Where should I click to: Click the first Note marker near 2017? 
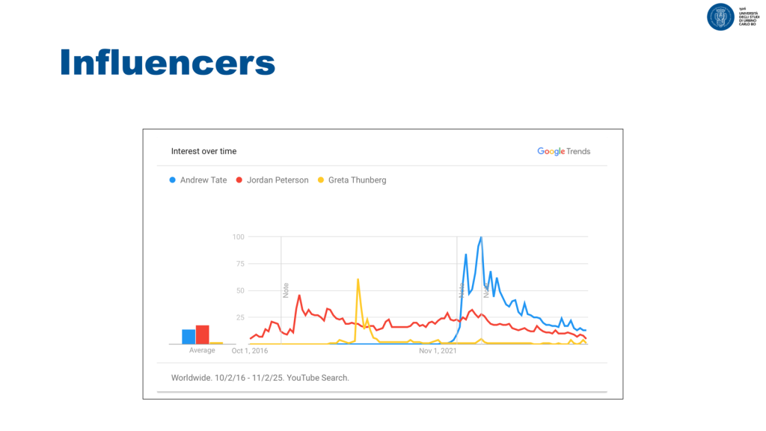click(x=286, y=290)
